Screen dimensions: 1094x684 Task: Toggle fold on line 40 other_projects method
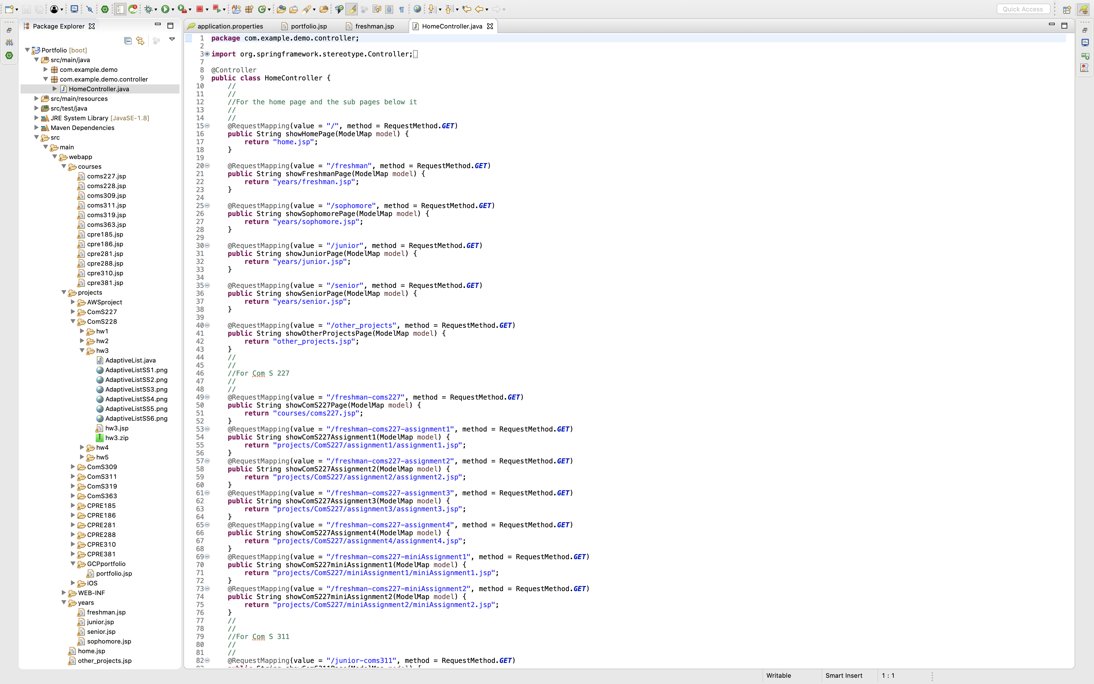(207, 325)
